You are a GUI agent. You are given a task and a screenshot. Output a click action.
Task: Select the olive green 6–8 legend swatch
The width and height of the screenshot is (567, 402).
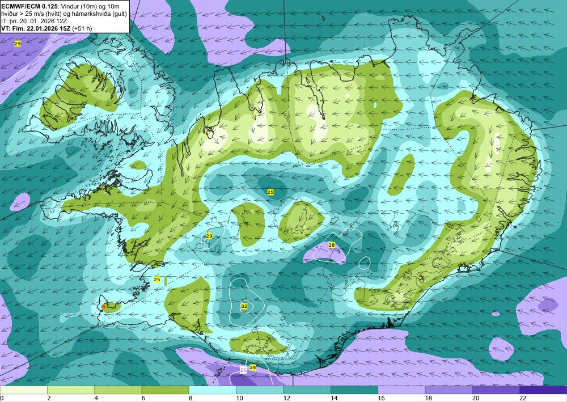(x=165, y=390)
